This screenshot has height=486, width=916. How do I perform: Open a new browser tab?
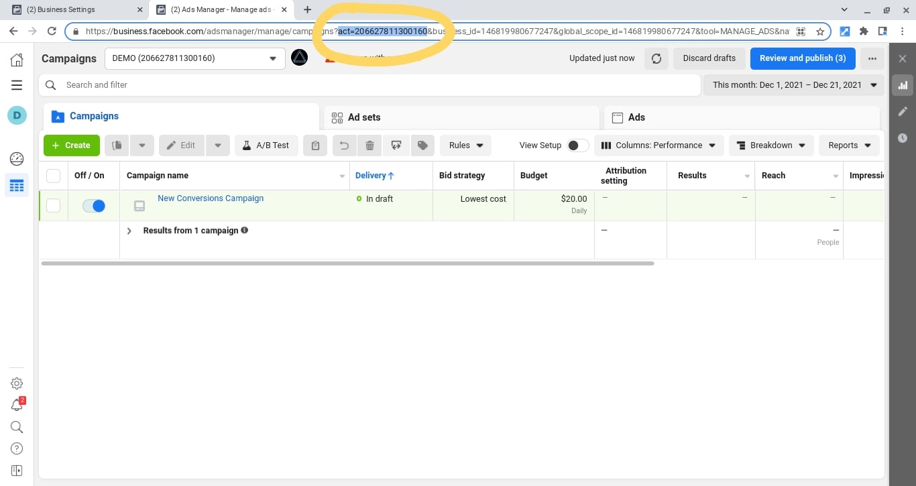(x=307, y=9)
